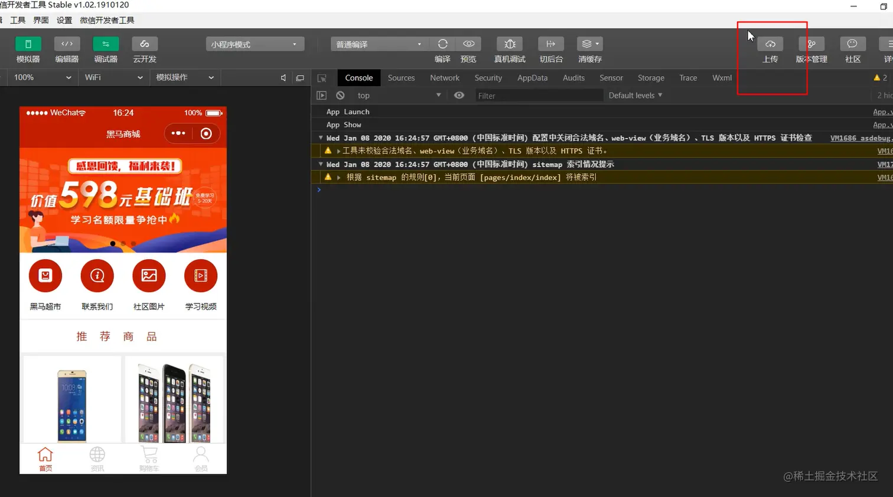Viewport: 893px width, 497px height.
Task: Open the 100% zoom dropdown
Action: tap(43, 77)
